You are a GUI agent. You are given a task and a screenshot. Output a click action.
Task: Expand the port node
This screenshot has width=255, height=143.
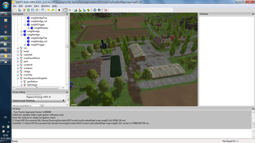coord(18,62)
